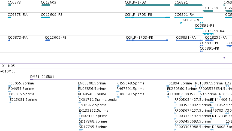The image size is (232, 131).
Task: Open EST EK270360.5prime
Action: point(182,89)
